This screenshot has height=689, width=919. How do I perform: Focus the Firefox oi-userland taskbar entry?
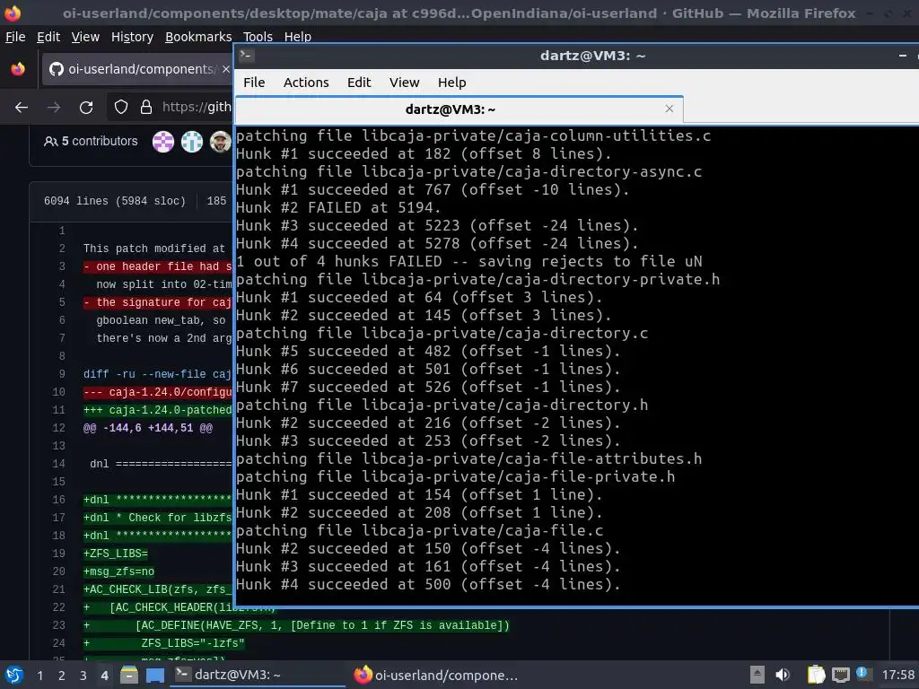[437, 675]
